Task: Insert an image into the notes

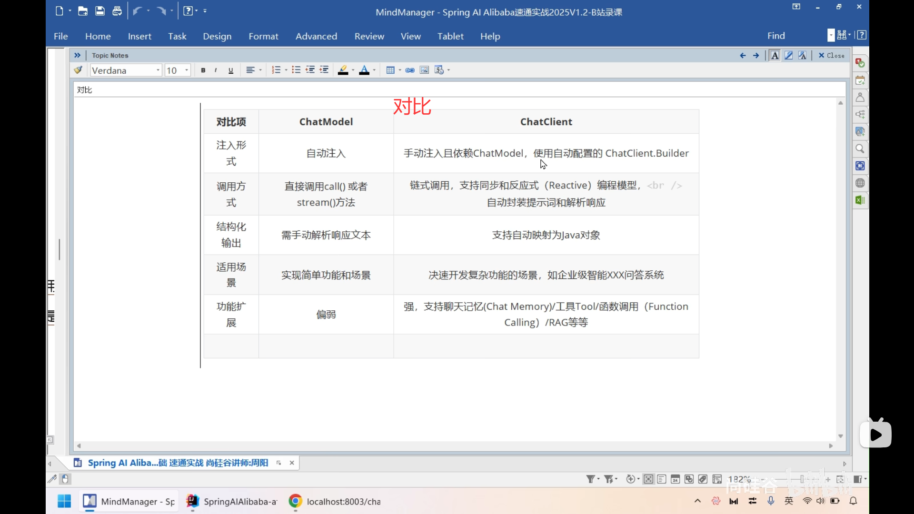Action: pyautogui.click(x=424, y=69)
